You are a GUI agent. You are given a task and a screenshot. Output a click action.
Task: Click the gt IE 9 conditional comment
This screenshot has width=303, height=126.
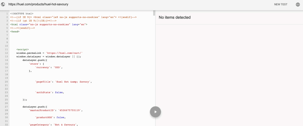point(33,21)
